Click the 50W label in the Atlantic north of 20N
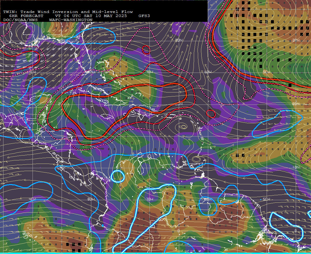The height and width of the screenshot is (254, 311). [266, 72]
